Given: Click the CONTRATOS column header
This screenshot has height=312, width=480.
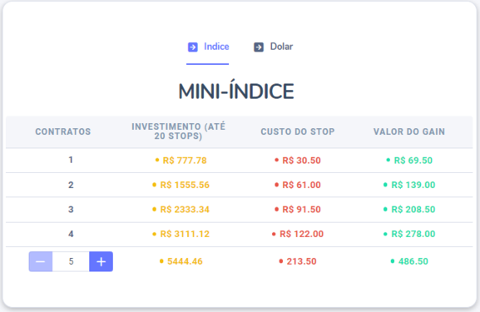Looking at the screenshot, I should (x=63, y=131).
